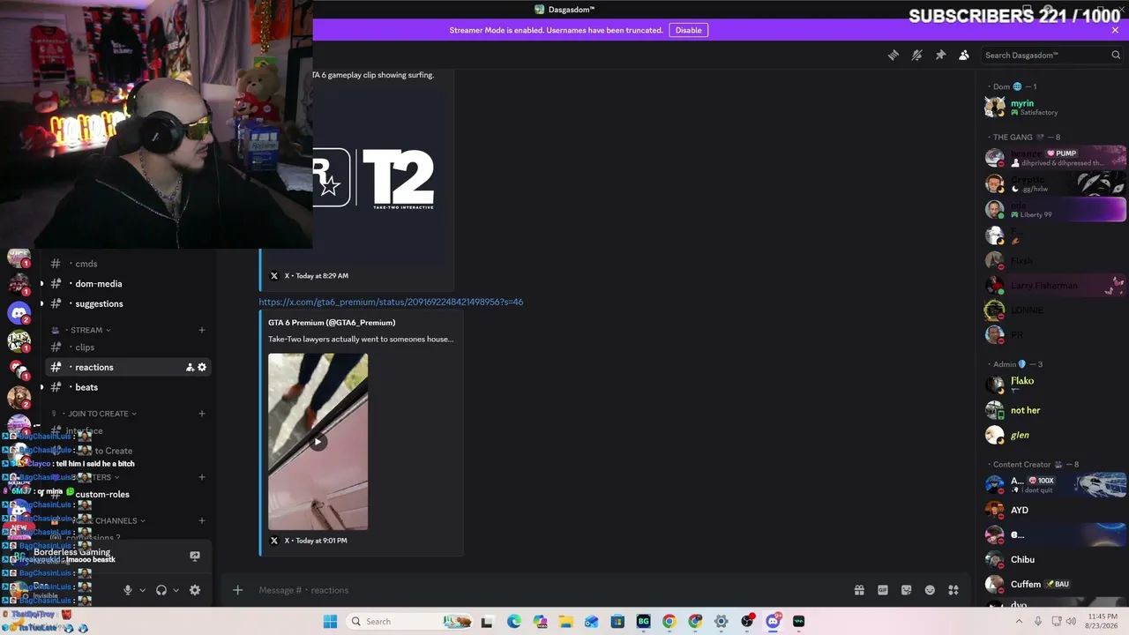Open Microsoft Edge from taskbar
Image resolution: width=1129 pixels, height=635 pixels.
(x=514, y=622)
